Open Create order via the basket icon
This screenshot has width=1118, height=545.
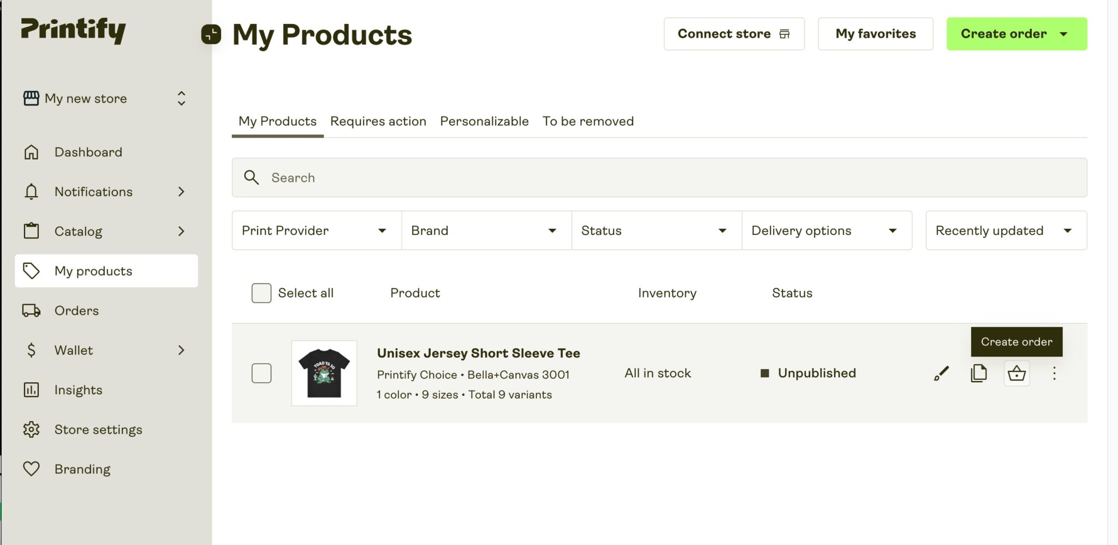point(1016,374)
